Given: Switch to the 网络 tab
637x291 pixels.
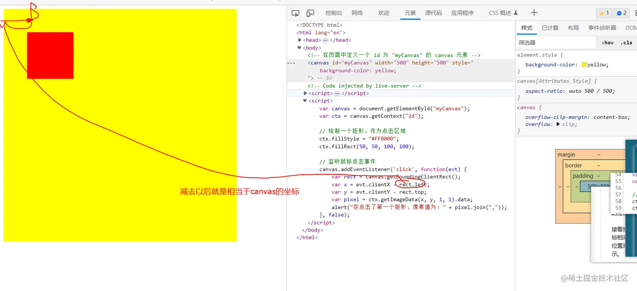Looking at the screenshot, I should tap(357, 13).
